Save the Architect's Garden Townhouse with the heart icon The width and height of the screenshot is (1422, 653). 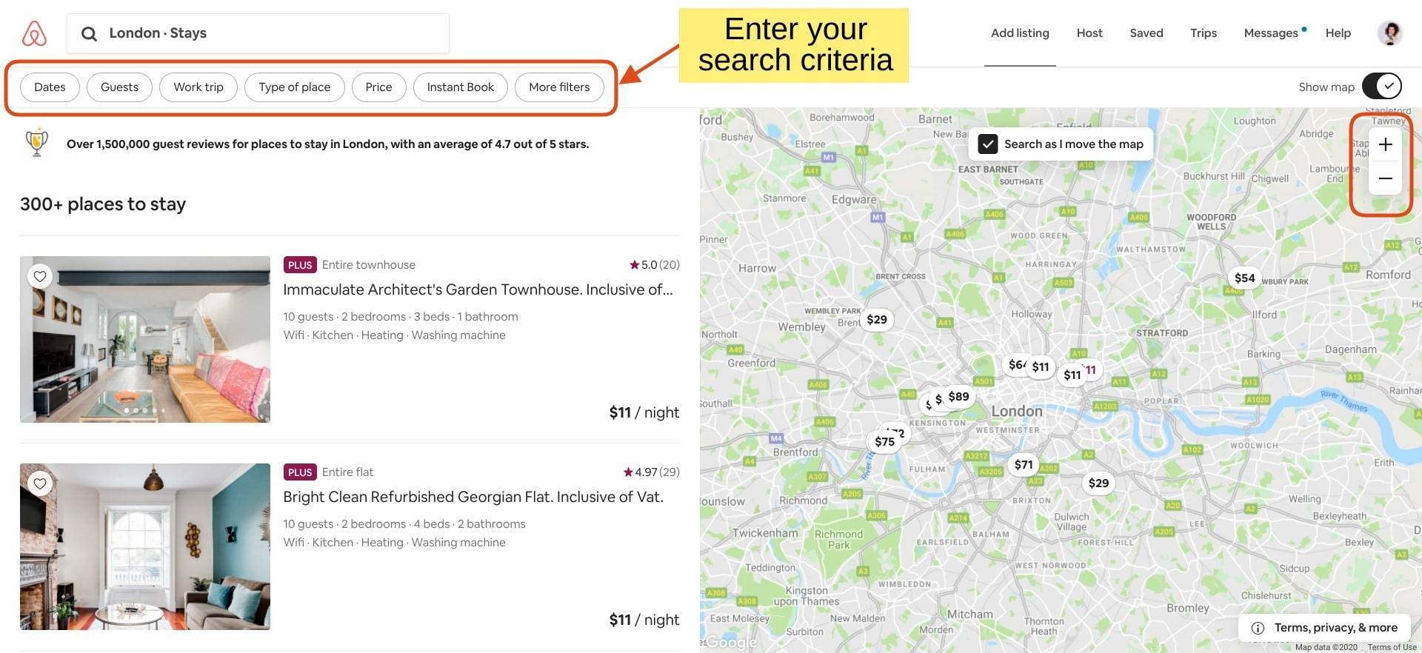pyautogui.click(x=40, y=276)
